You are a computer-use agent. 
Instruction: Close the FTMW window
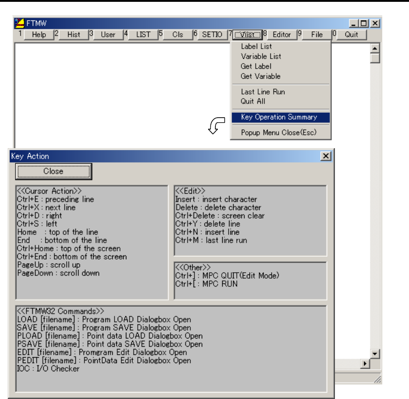[x=375, y=24]
